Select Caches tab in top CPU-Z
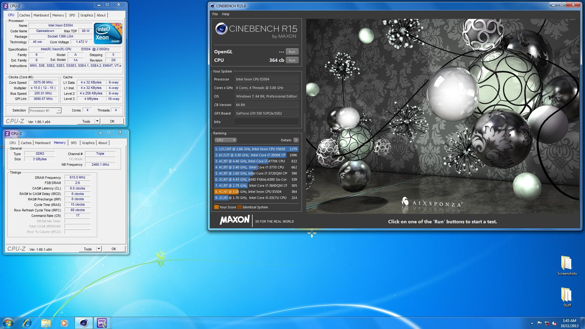Viewport: 585px width, 329px height. 25,15
